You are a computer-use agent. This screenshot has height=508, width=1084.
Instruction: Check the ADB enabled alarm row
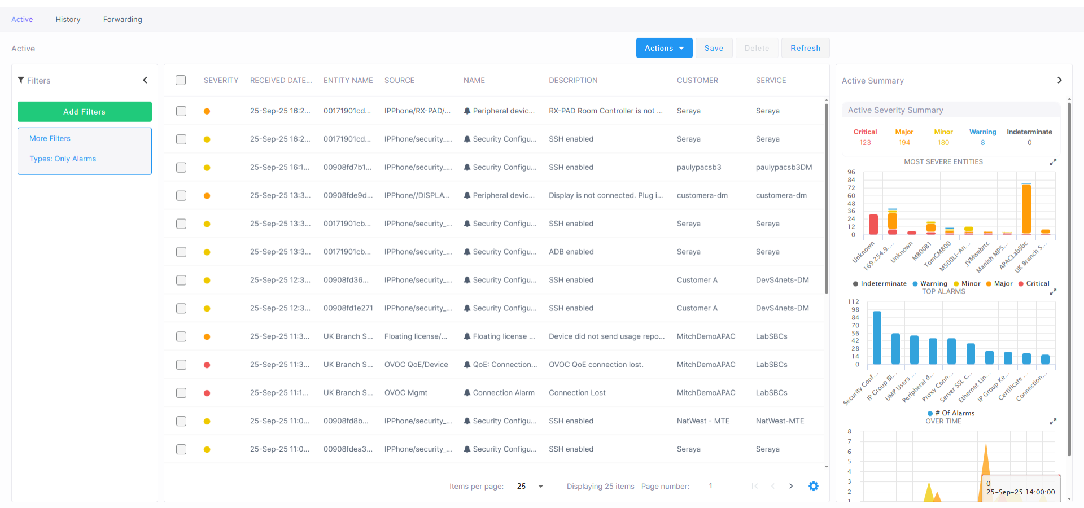181,252
